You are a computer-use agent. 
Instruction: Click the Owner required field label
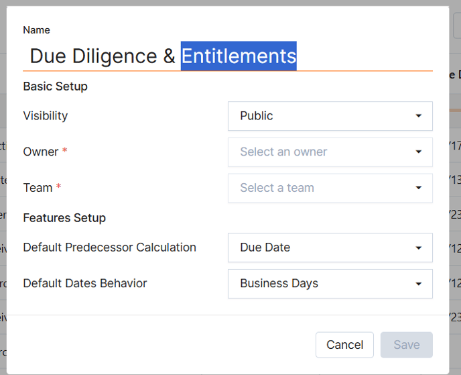[41, 152]
